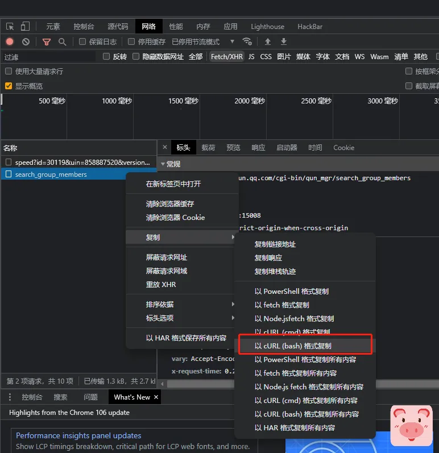Enable the 停用缓存 checkbox
Screen dimensions: 439x453
point(131,41)
